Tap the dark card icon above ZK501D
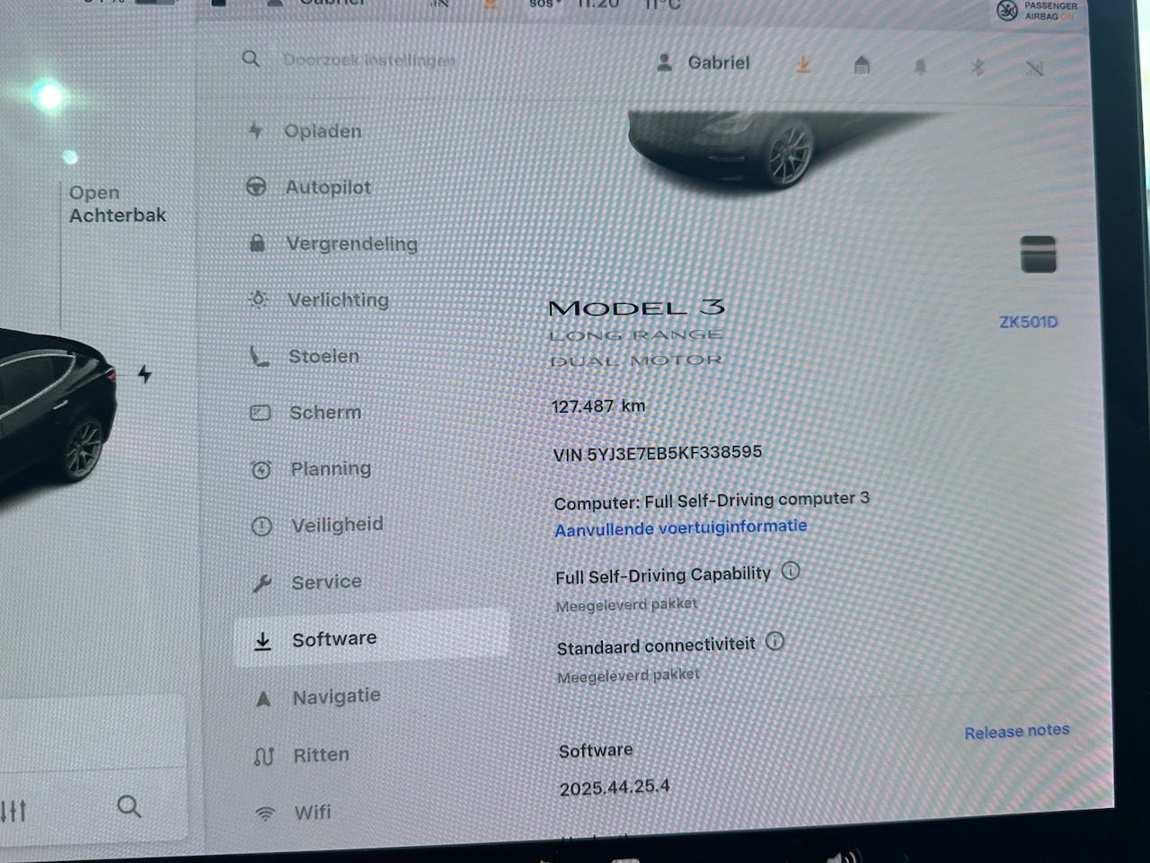 (x=1039, y=254)
